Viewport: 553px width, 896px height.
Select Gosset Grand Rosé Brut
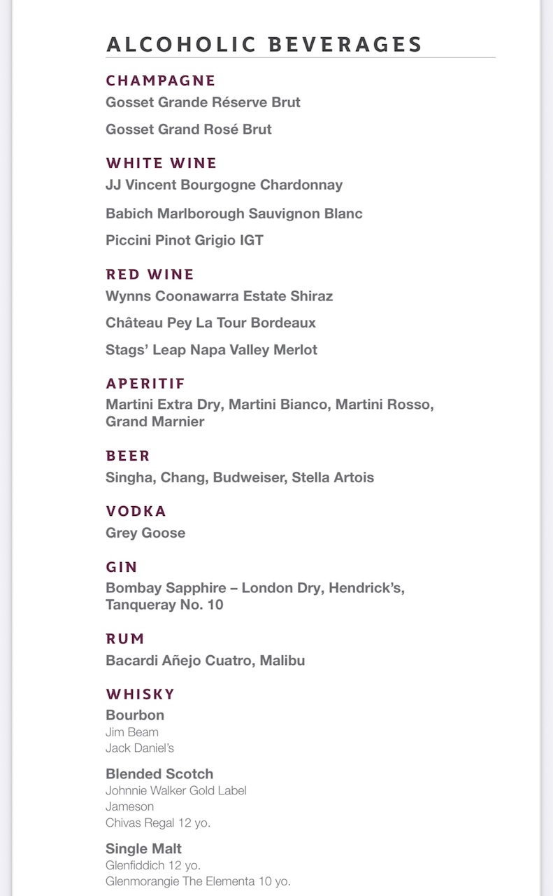(189, 129)
